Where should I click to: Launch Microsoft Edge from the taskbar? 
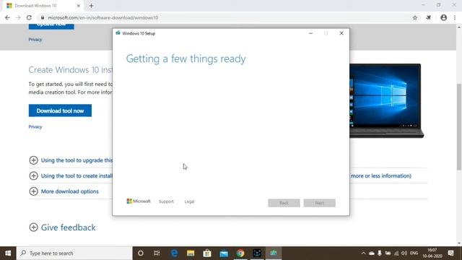[x=175, y=253]
